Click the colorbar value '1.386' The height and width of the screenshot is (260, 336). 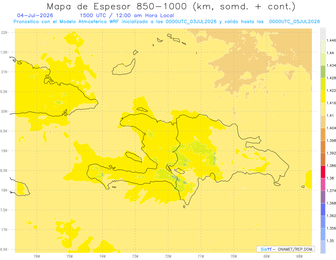[x=331, y=165]
